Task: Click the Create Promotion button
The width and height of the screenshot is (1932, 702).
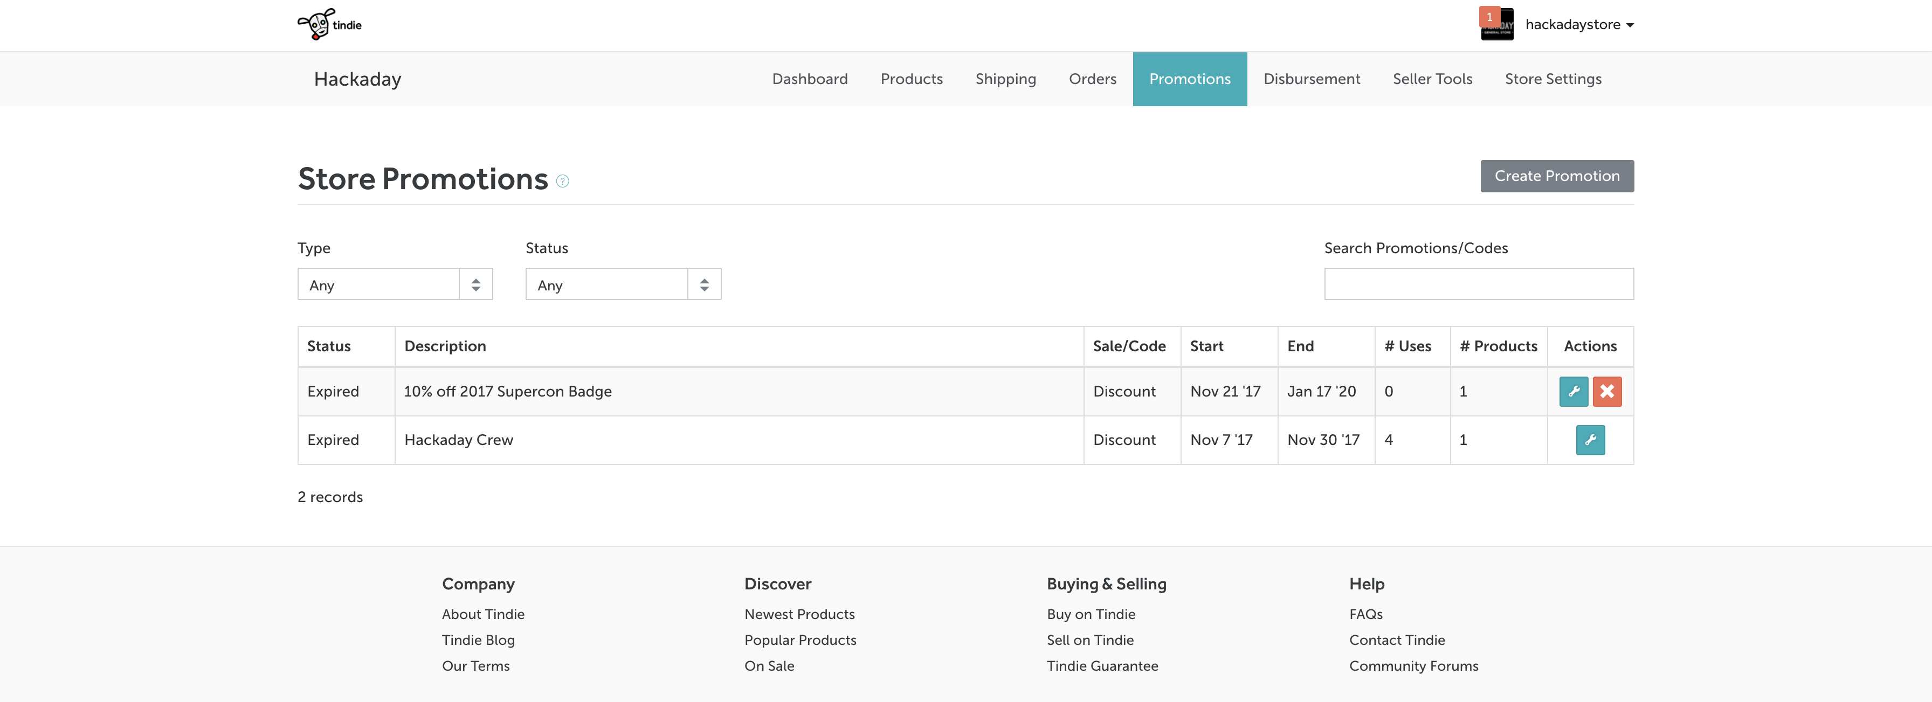Action: [1556, 176]
